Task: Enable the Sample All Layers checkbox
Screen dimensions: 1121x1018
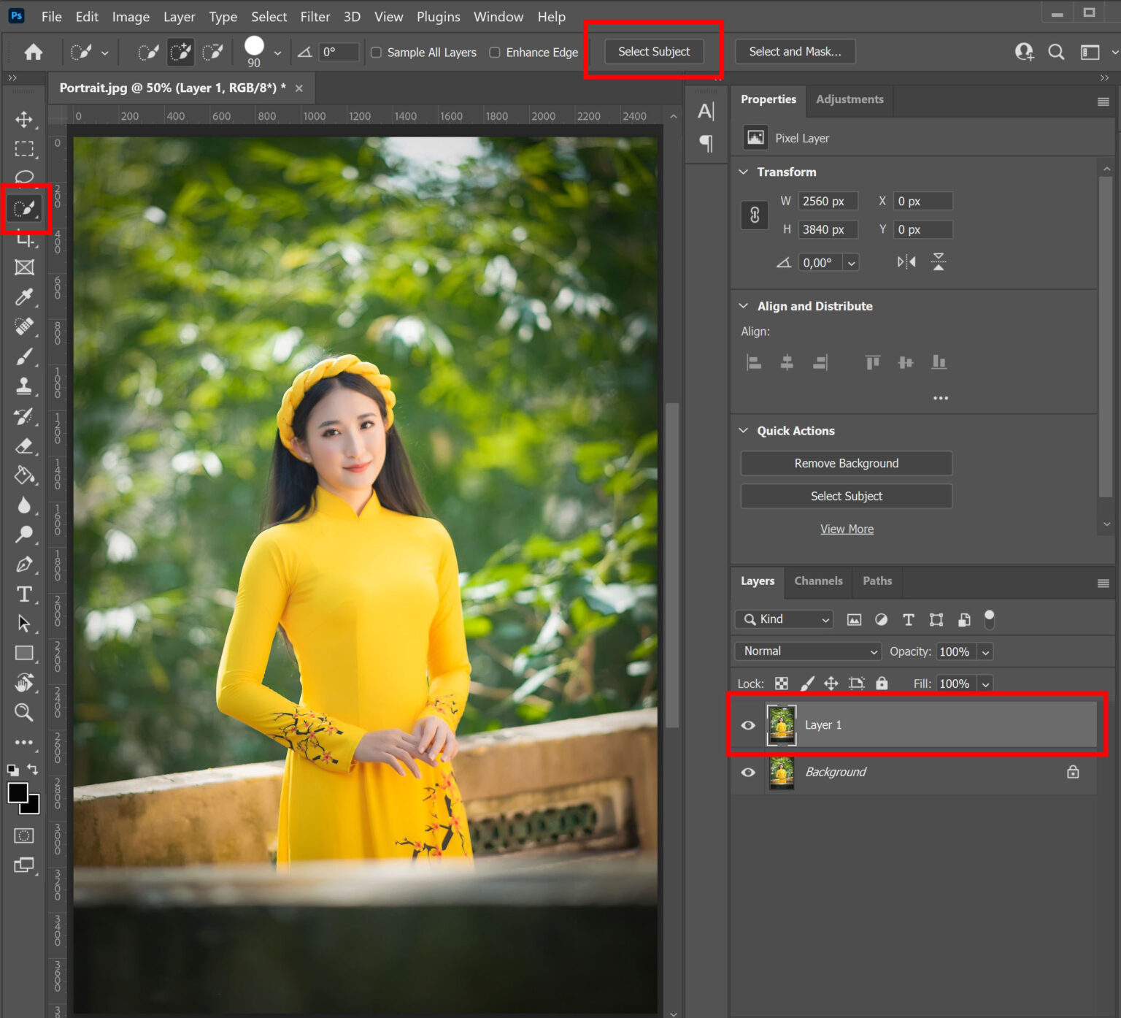Action: click(x=376, y=52)
